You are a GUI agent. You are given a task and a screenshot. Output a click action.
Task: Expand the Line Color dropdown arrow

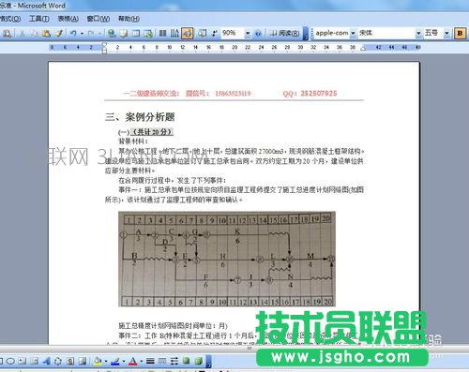pos(124,362)
